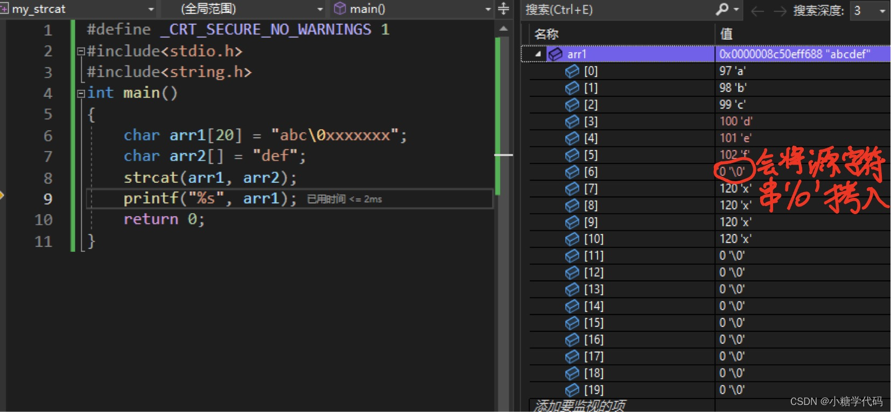The width and height of the screenshot is (891, 412).
Task: Click the icon next to element [8]
Action: coord(572,205)
